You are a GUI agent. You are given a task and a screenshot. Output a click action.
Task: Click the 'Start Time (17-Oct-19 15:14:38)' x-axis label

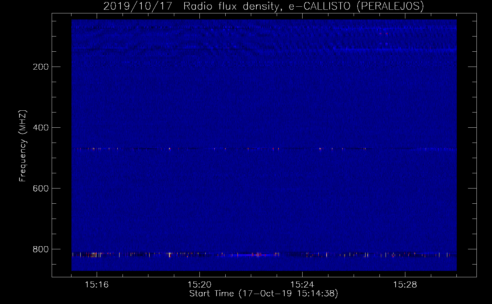pyautogui.click(x=264, y=294)
